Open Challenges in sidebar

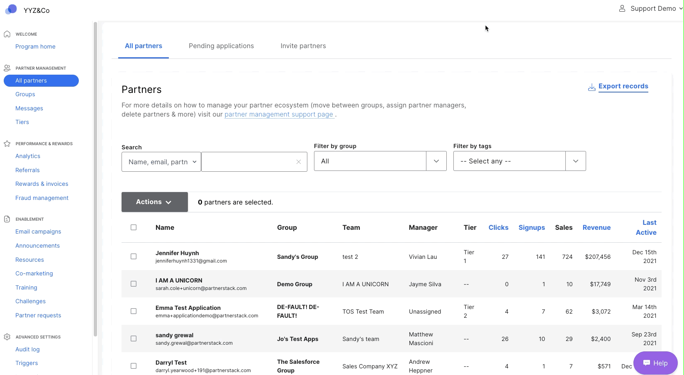click(30, 301)
